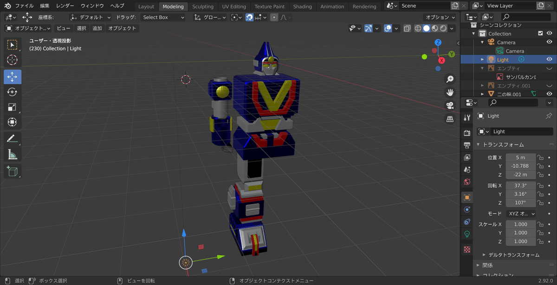Click the red X axis gizmo ball
Image resolution: width=557 pixels, height=285 pixels.
click(x=441, y=61)
